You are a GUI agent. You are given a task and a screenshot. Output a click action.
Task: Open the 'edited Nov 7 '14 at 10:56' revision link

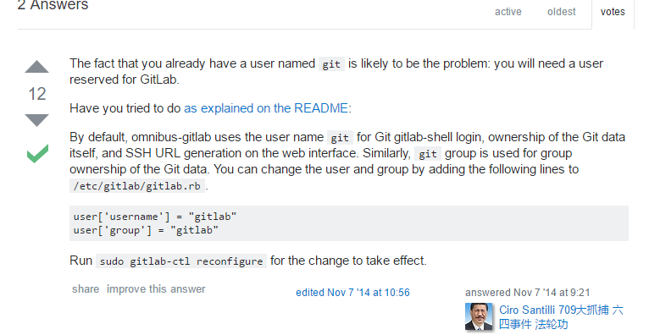pos(352,293)
